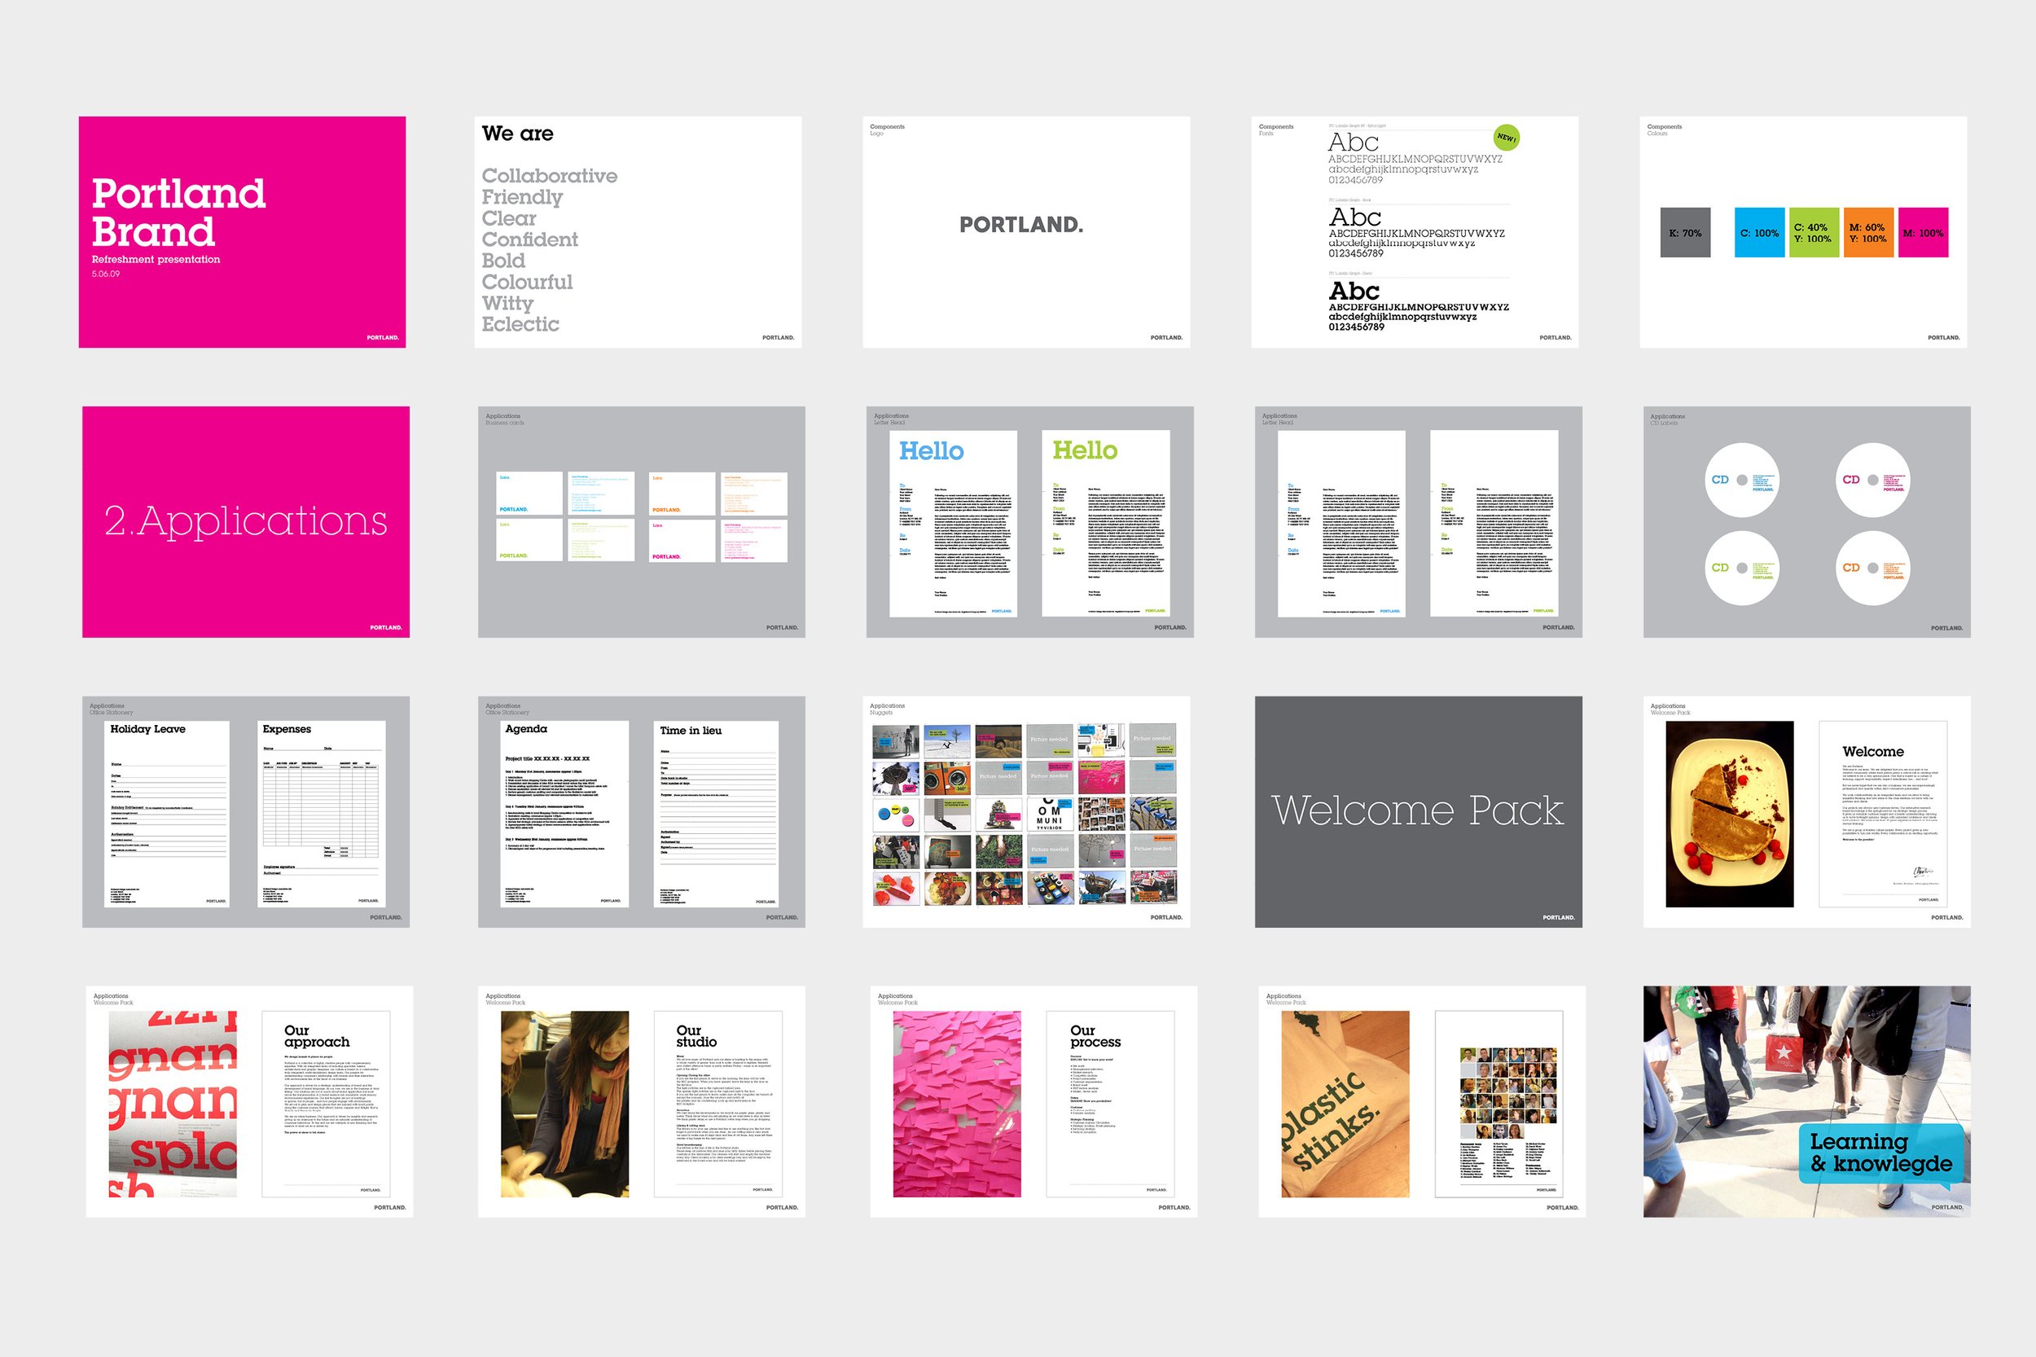This screenshot has height=1357, width=2036.
Task: Open the staff portraits grid page
Action: point(1498,1104)
